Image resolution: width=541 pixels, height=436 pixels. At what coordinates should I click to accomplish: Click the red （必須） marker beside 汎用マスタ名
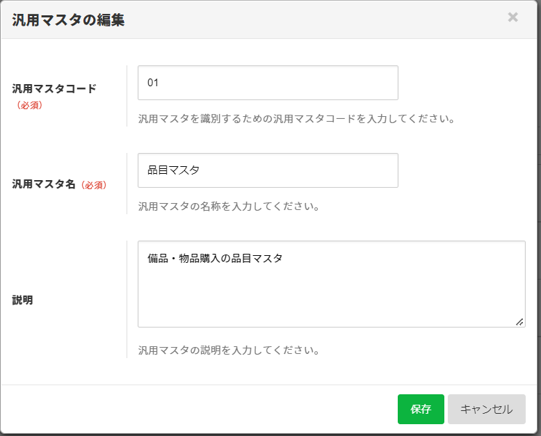(93, 186)
